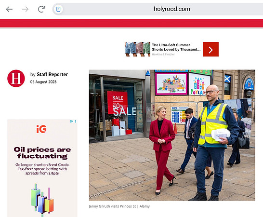Image resolution: width=263 pixels, height=217 pixels.
Task: Click the holyrood.com address bar
Action: (x=158, y=9)
